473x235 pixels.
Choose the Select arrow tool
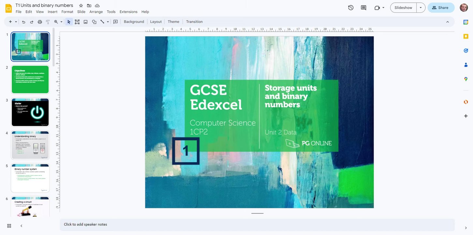pos(69,22)
